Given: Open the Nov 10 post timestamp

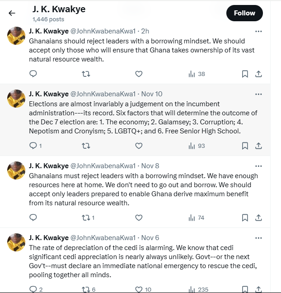Looking at the screenshot, I should (x=152, y=94).
